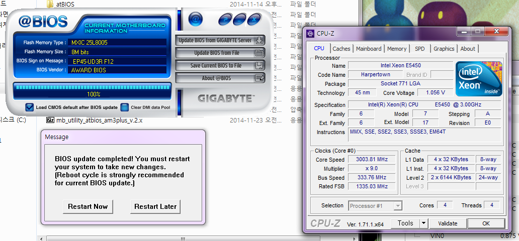Click Flash Memory Size value 8M bits
The width and height of the screenshot is (519, 241).
pyautogui.click(x=117, y=52)
